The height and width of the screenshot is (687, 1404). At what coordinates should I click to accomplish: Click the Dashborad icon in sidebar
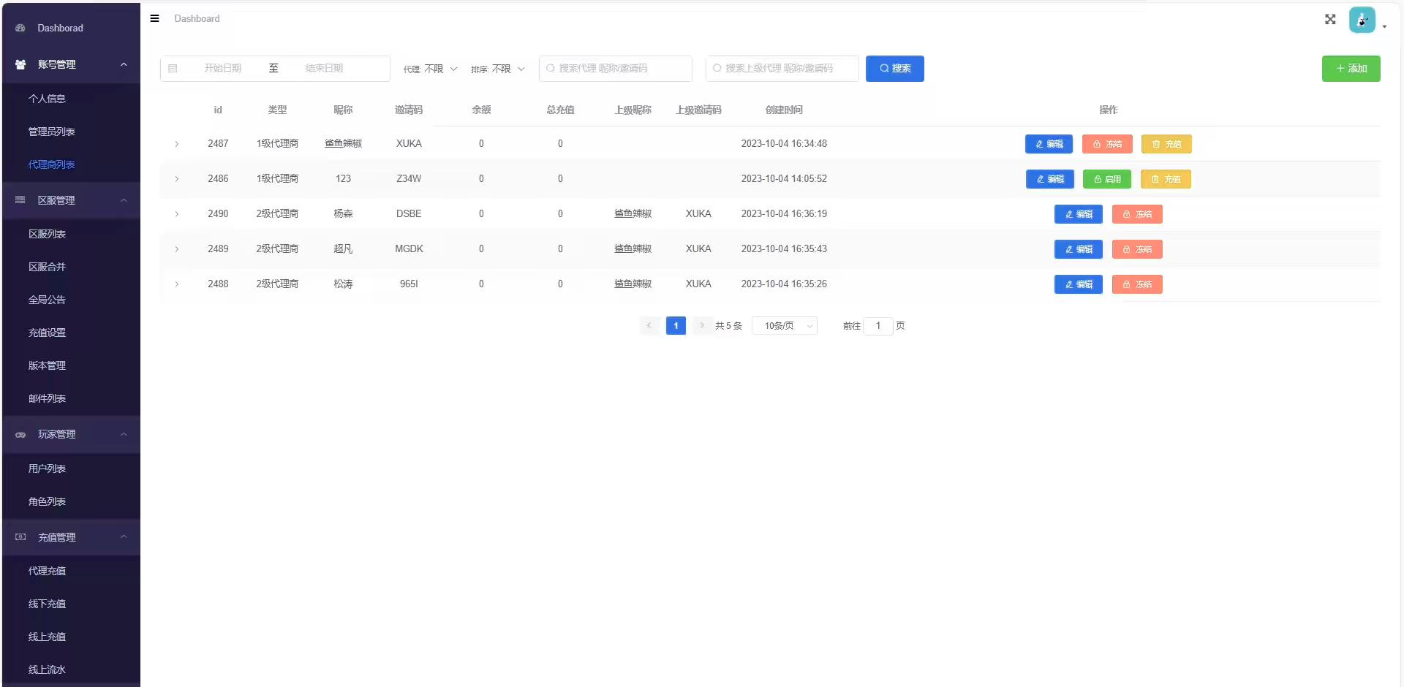(x=20, y=28)
